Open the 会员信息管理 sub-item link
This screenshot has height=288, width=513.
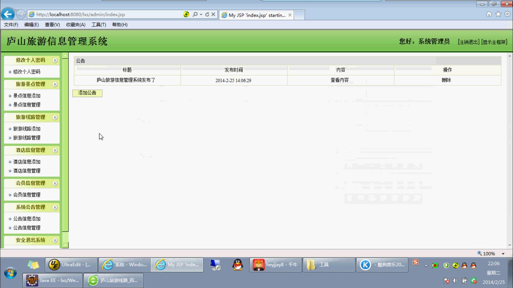(27, 195)
